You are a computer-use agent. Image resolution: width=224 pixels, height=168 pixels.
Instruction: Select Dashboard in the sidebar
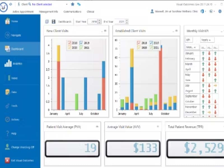coord(20,49)
